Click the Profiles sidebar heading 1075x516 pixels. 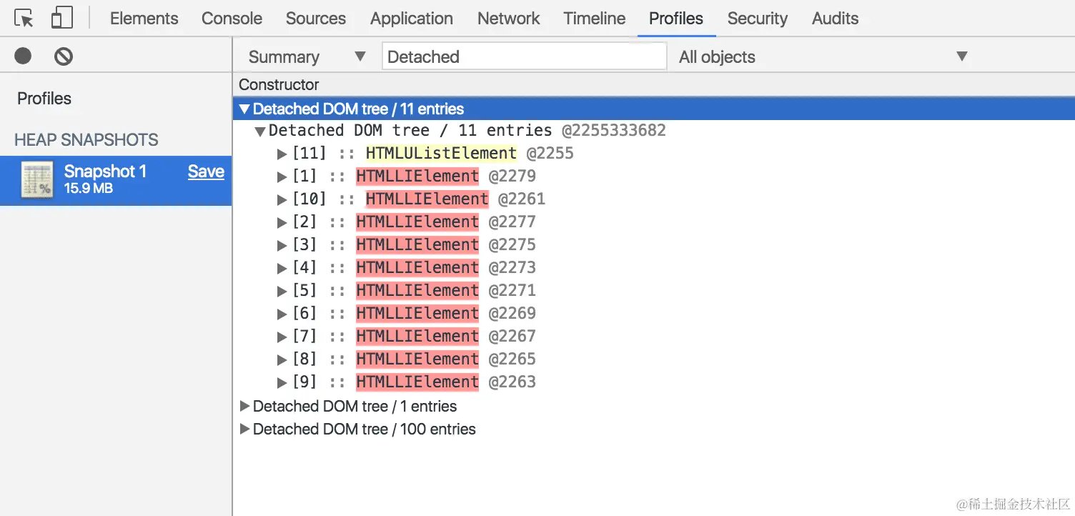(44, 99)
